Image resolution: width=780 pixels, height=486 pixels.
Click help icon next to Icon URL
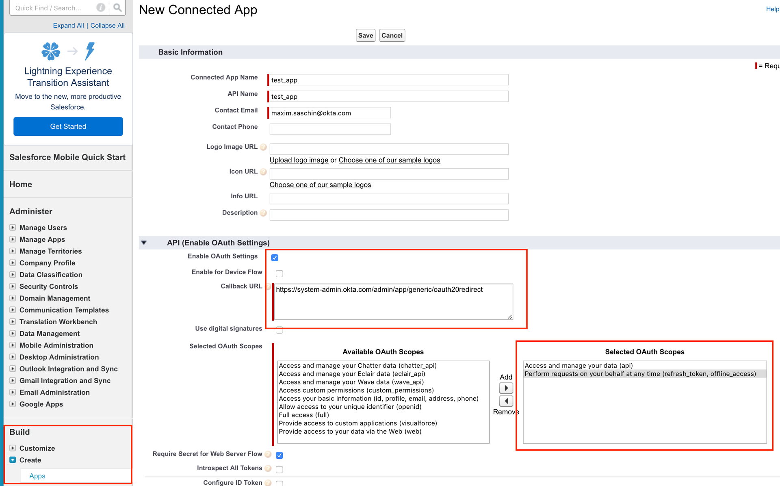click(x=263, y=172)
